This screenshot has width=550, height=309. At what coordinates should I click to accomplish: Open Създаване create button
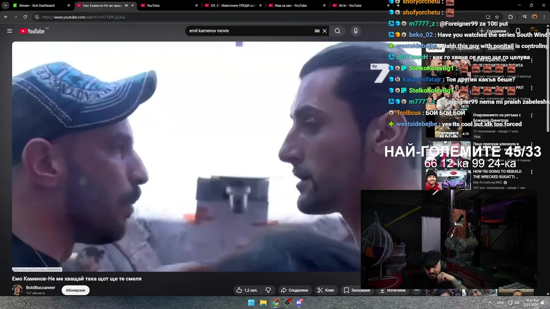494,31
